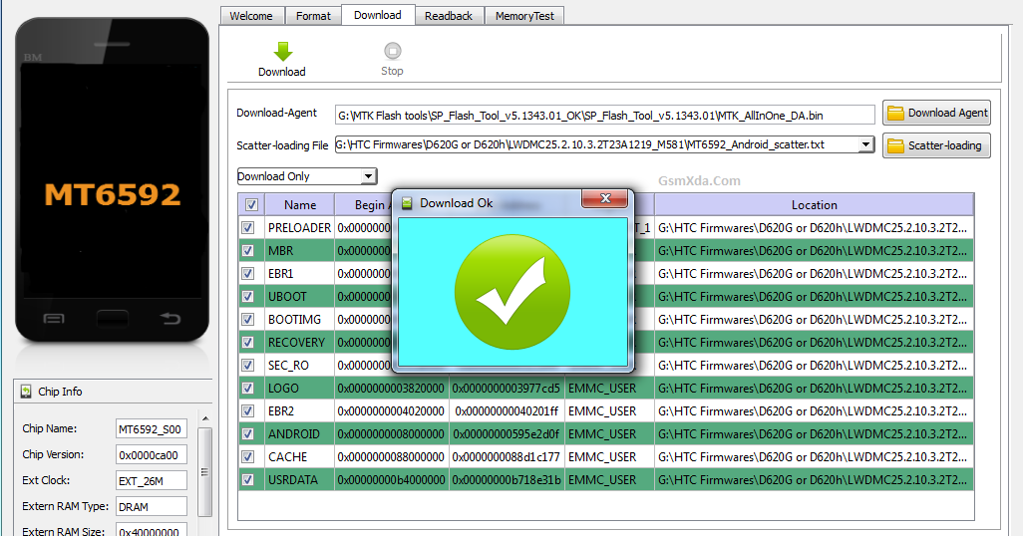1023x536 pixels.
Task: Click the Extern RAM Type field DRAM
Action: (152, 507)
